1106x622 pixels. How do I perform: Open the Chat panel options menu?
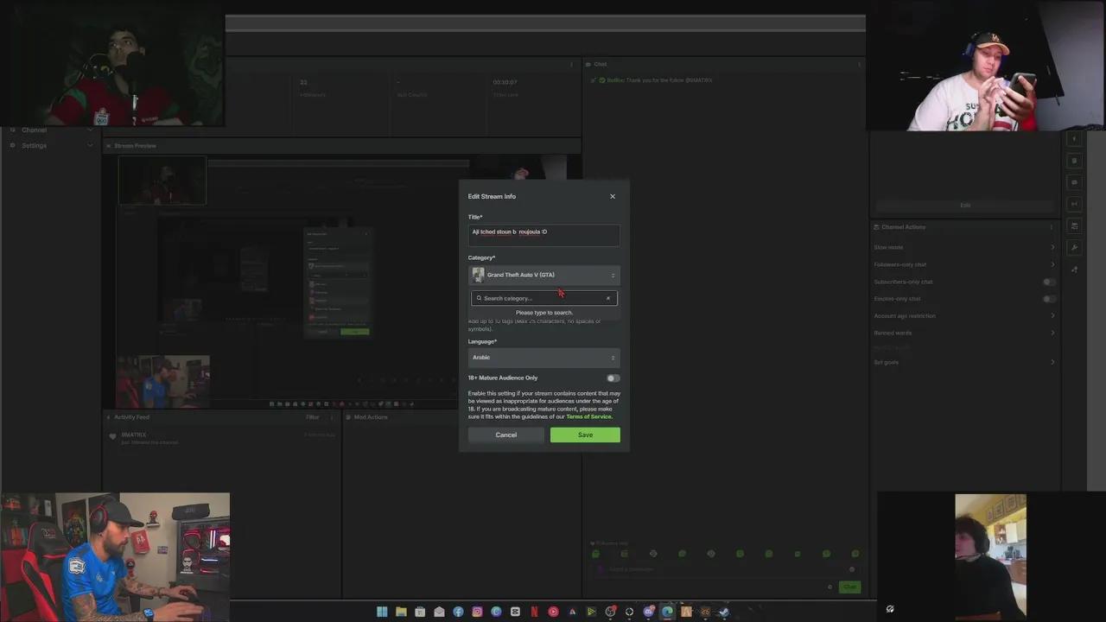(x=859, y=64)
